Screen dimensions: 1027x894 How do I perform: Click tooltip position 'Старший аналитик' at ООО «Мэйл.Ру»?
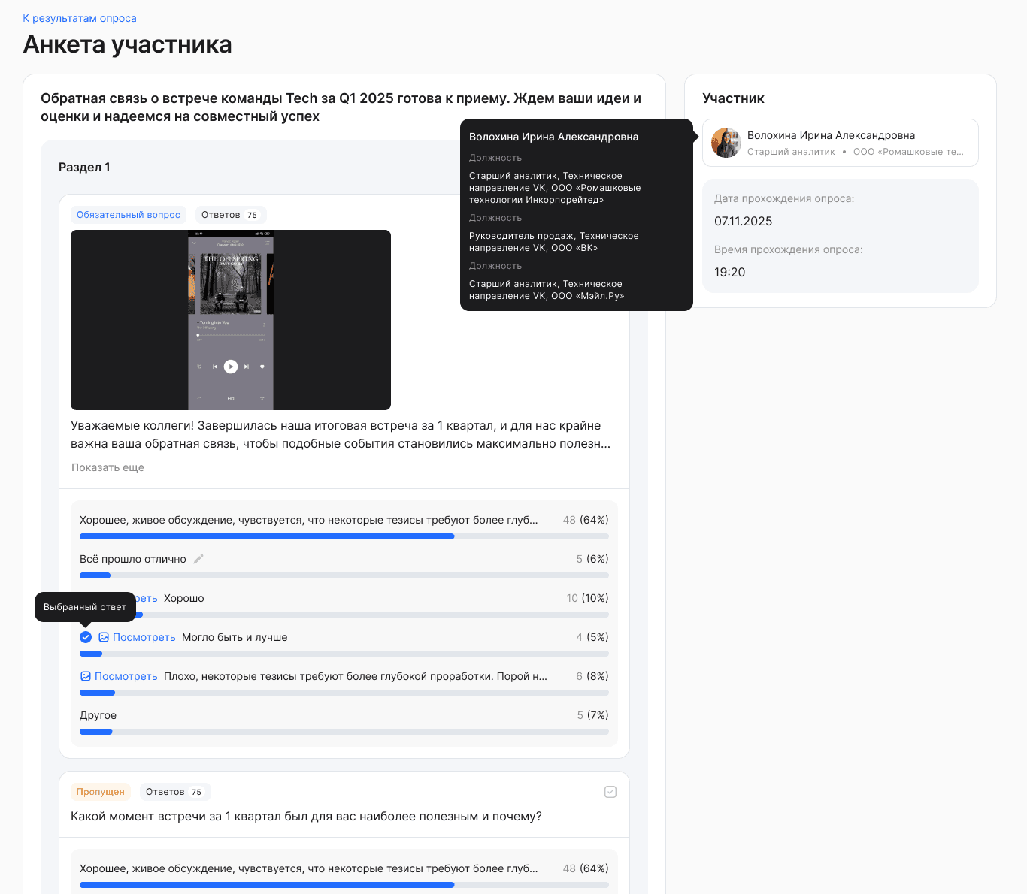tap(547, 290)
